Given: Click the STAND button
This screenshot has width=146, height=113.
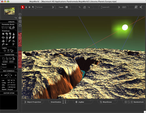Looking at the screenshot, I should (x=5, y=62).
